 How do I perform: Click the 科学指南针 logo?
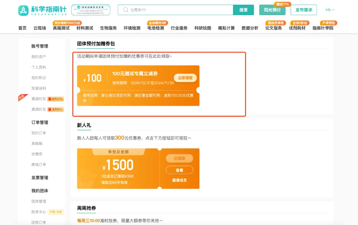click(42, 10)
